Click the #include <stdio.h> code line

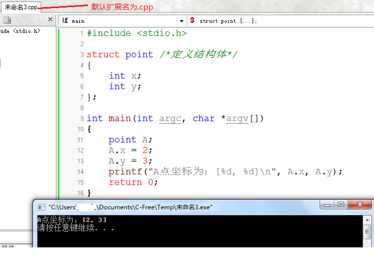(137, 33)
